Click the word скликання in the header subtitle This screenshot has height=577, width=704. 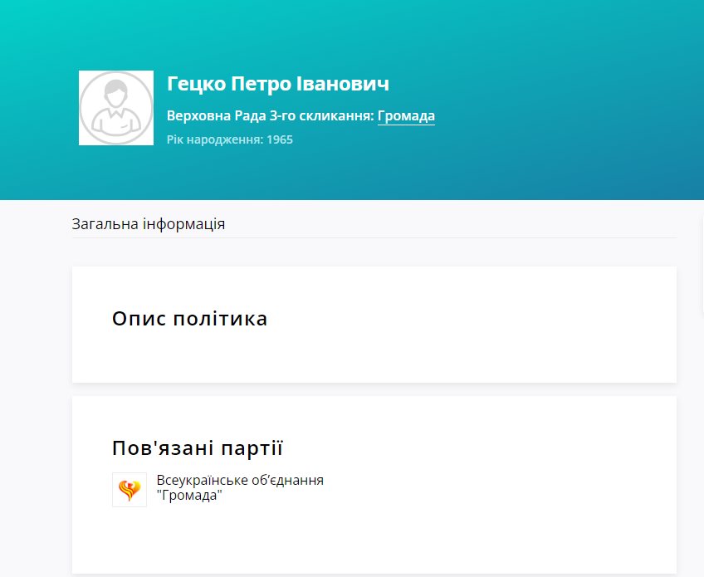pos(339,116)
